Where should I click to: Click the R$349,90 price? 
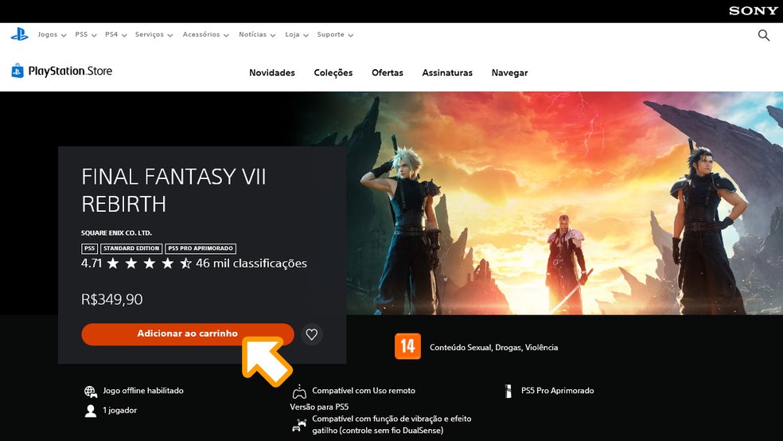click(x=112, y=299)
